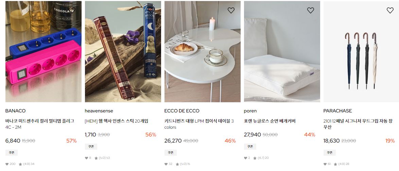
Task: Open the HEM incense stick product title
Action: pos(117,121)
